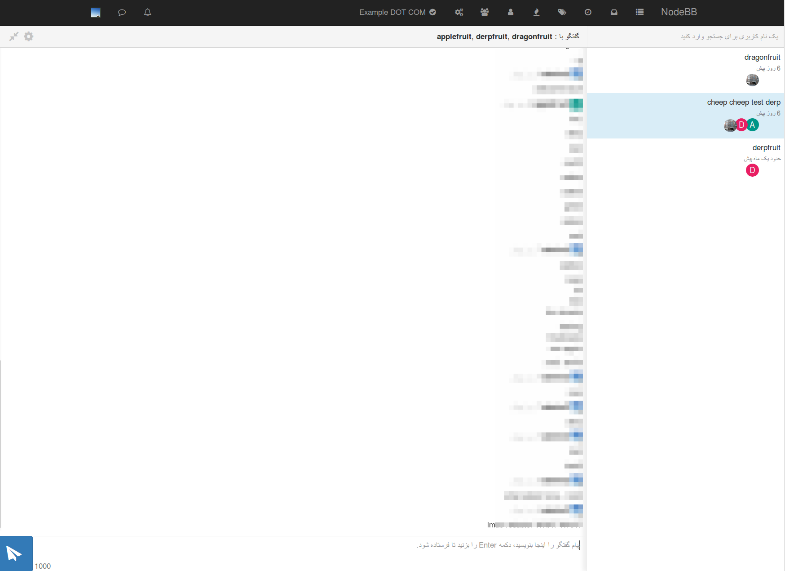
Task: Open the chat messages bubble icon
Action: (121, 13)
